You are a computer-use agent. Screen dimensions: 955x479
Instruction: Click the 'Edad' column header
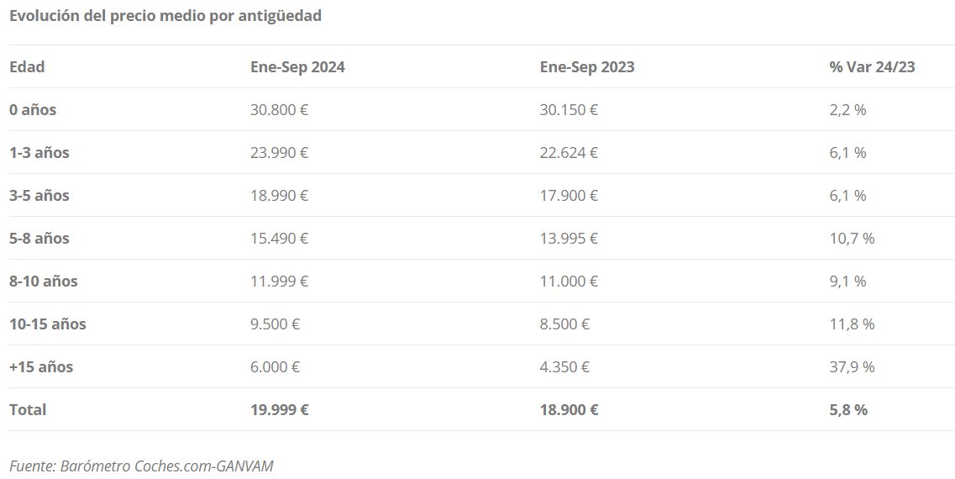click(x=27, y=67)
